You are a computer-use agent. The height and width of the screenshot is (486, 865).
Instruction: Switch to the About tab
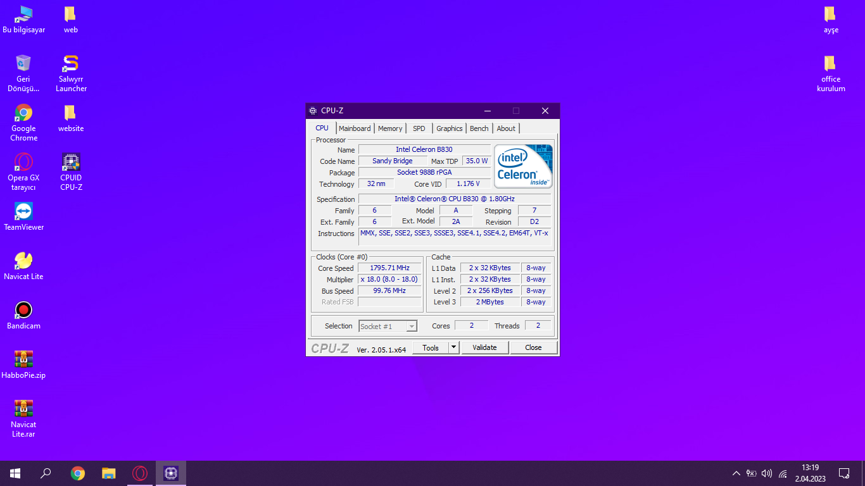[x=506, y=128]
